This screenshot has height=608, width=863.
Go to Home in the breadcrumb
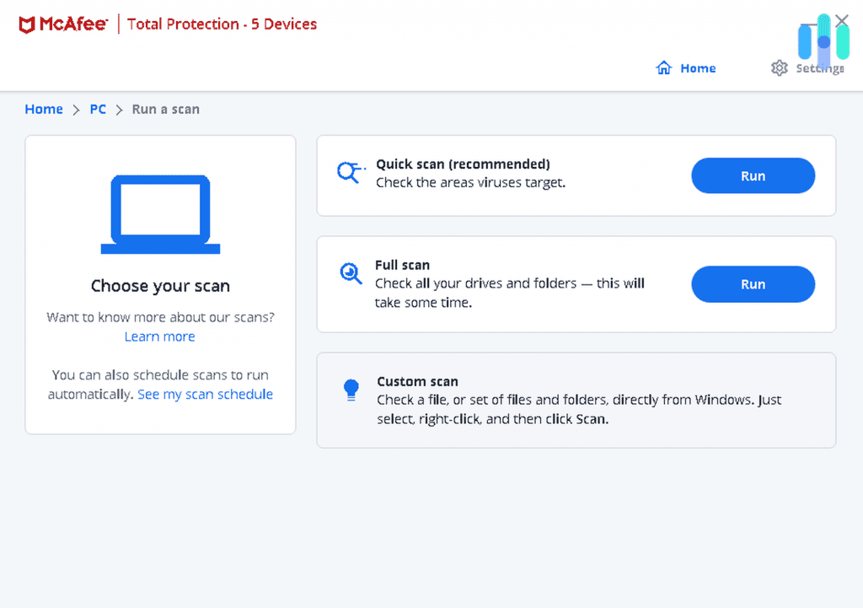click(44, 110)
